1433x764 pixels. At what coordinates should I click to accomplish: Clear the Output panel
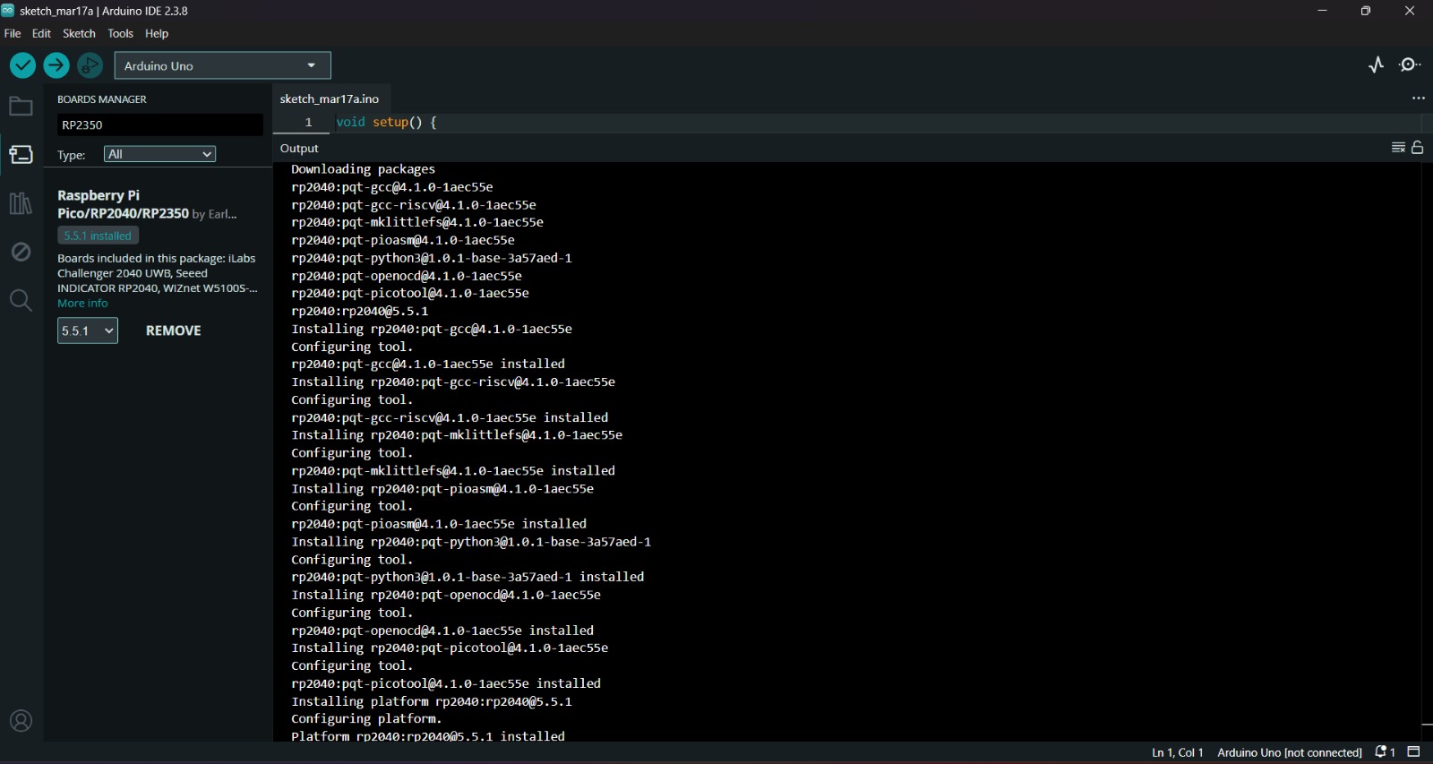point(1398,148)
